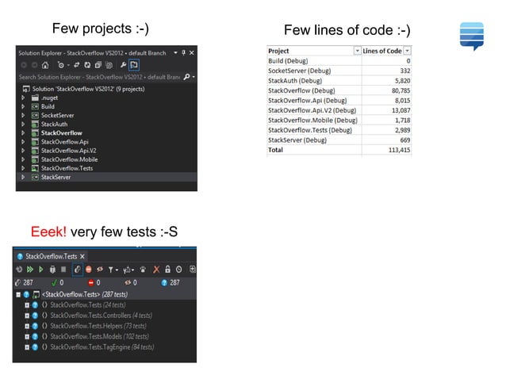Select the StackOverflow.Tests.TagEngine namespace entry
506x379 pixels.
pyautogui.click(x=102, y=347)
